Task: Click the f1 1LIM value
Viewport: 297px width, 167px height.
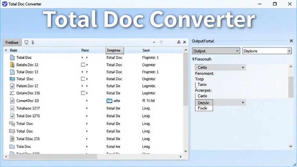Action: pyautogui.click(x=148, y=101)
